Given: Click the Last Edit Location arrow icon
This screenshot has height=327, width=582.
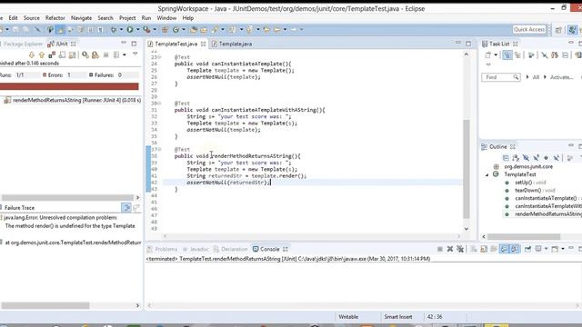Looking at the screenshot, I should click(x=266, y=29).
